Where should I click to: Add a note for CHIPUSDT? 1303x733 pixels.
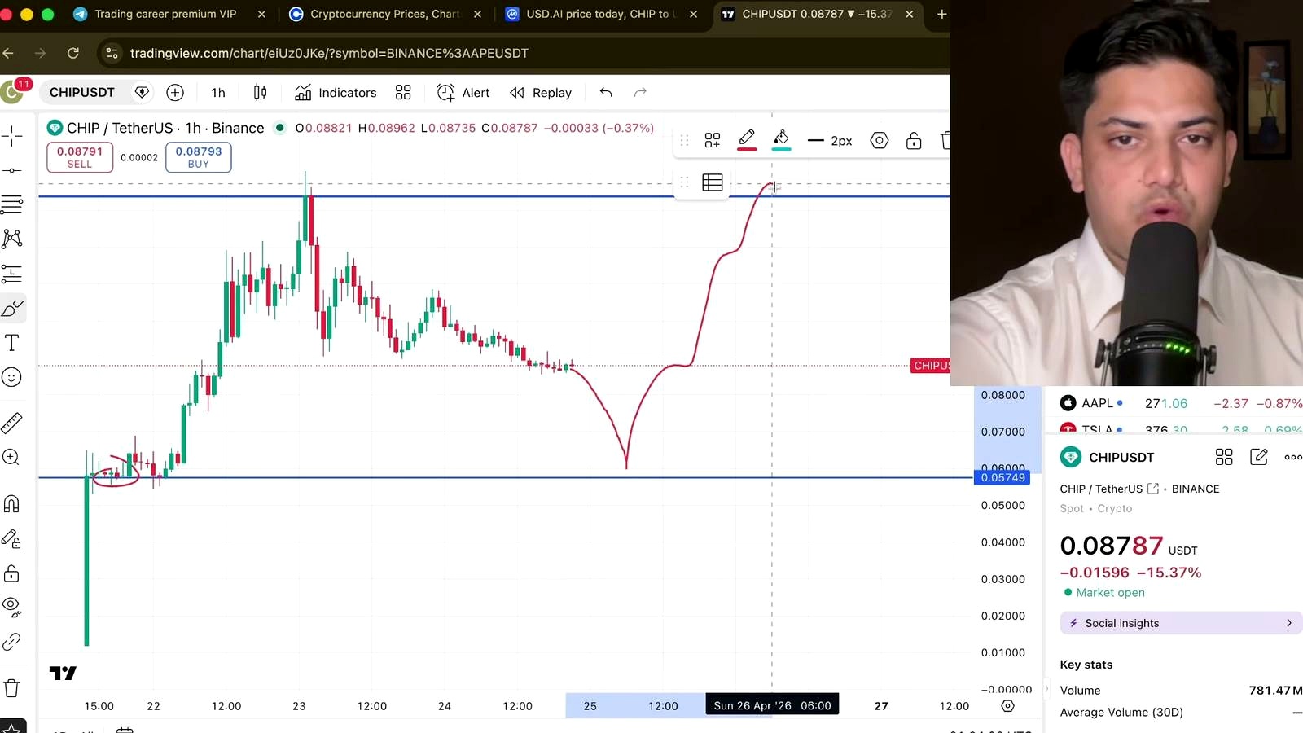pos(1258,457)
